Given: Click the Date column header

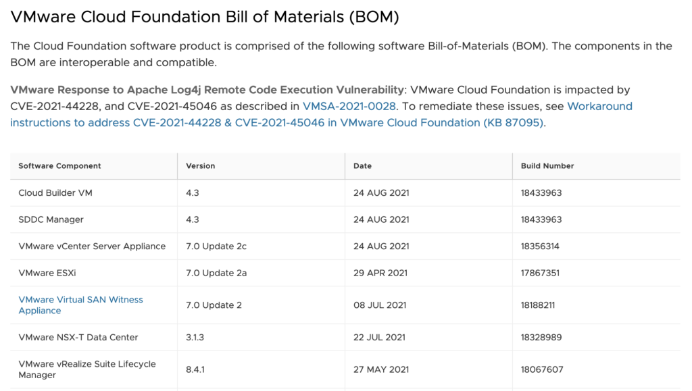Looking at the screenshot, I should [x=362, y=166].
